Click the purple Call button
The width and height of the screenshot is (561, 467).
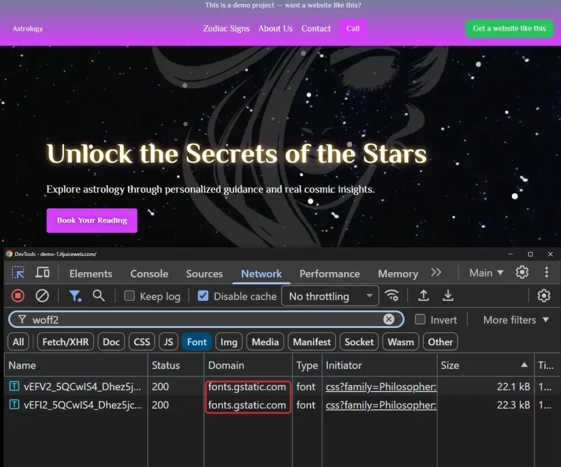point(353,29)
